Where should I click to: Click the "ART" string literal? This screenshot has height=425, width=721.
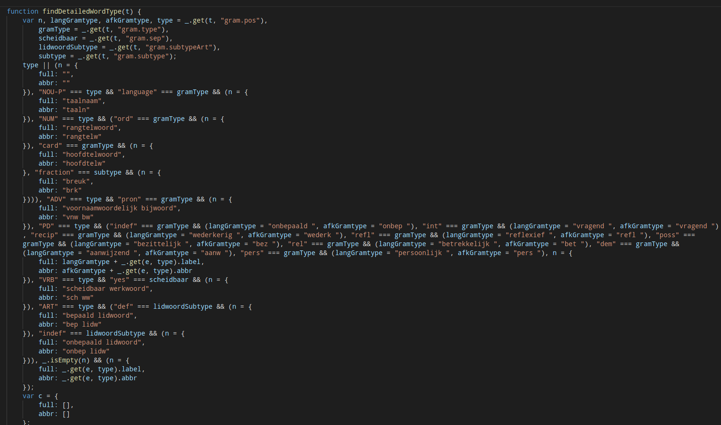[48, 306]
